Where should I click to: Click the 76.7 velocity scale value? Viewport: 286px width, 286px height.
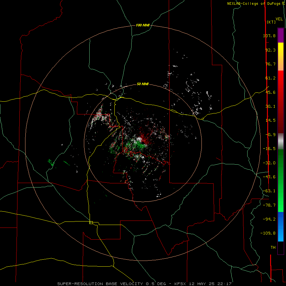(270, 64)
